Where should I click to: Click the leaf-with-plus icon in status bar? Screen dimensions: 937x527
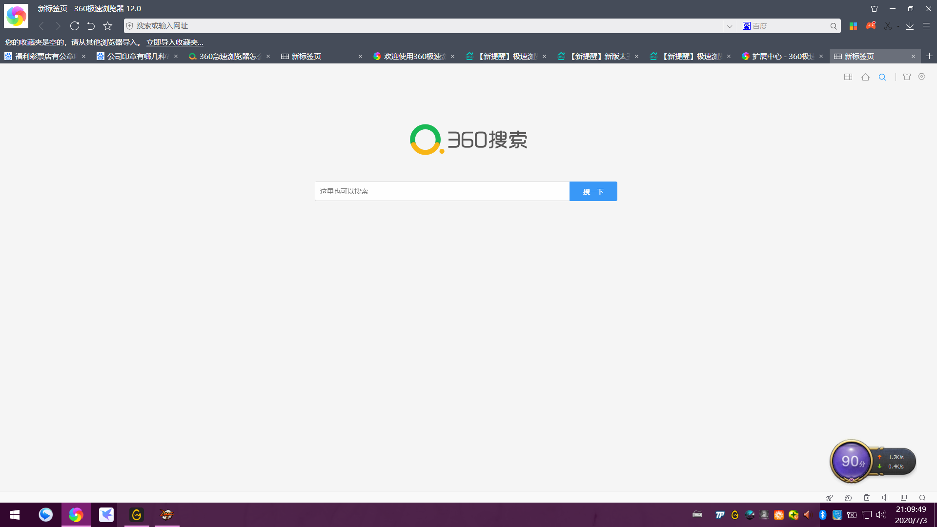pyautogui.click(x=849, y=498)
